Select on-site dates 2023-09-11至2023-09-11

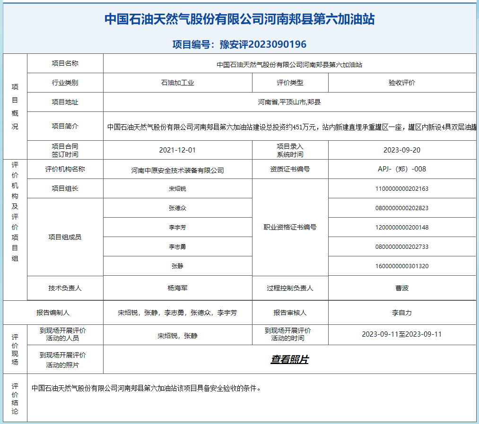pyautogui.click(x=402, y=334)
